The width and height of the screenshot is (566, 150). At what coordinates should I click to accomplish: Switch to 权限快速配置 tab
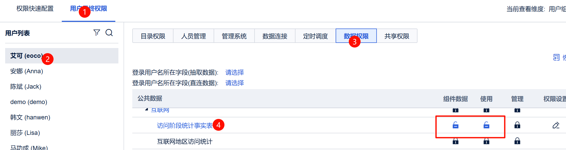[35, 9]
